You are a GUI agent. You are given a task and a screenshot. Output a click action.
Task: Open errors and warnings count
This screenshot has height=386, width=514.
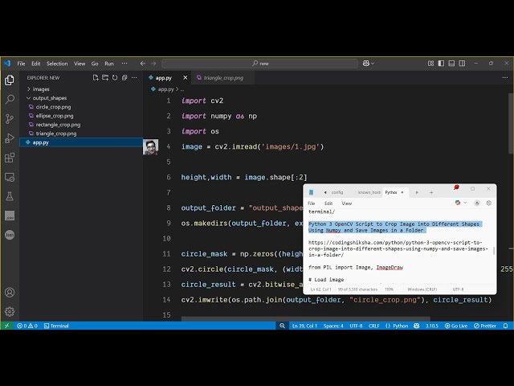(27, 326)
